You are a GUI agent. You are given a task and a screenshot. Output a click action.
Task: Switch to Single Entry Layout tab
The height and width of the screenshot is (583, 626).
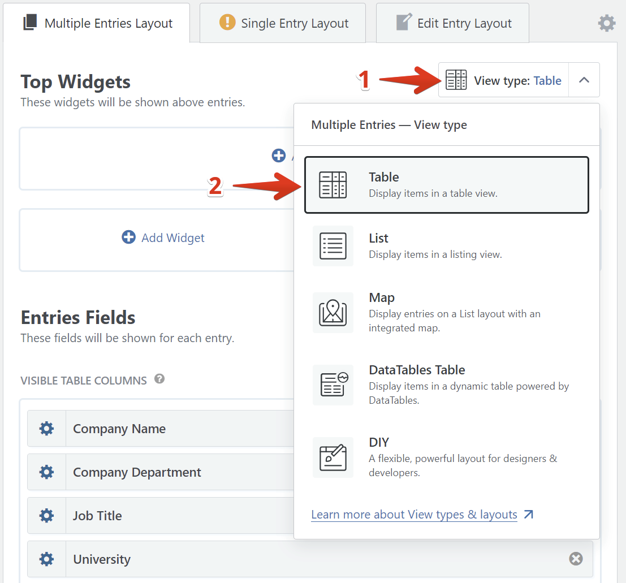click(283, 24)
